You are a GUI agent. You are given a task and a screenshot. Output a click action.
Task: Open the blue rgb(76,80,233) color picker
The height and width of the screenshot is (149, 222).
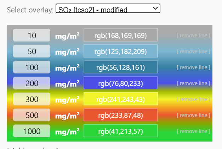tap(120, 83)
